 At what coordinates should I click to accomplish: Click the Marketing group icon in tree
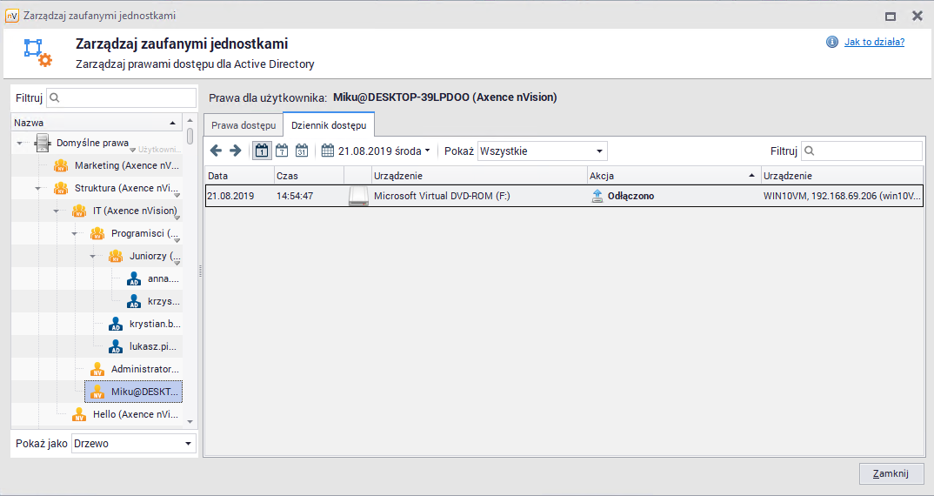(x=61, y=165)
